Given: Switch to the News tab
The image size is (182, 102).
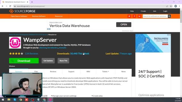Looking at the screenshot, I should click(123, 72).
